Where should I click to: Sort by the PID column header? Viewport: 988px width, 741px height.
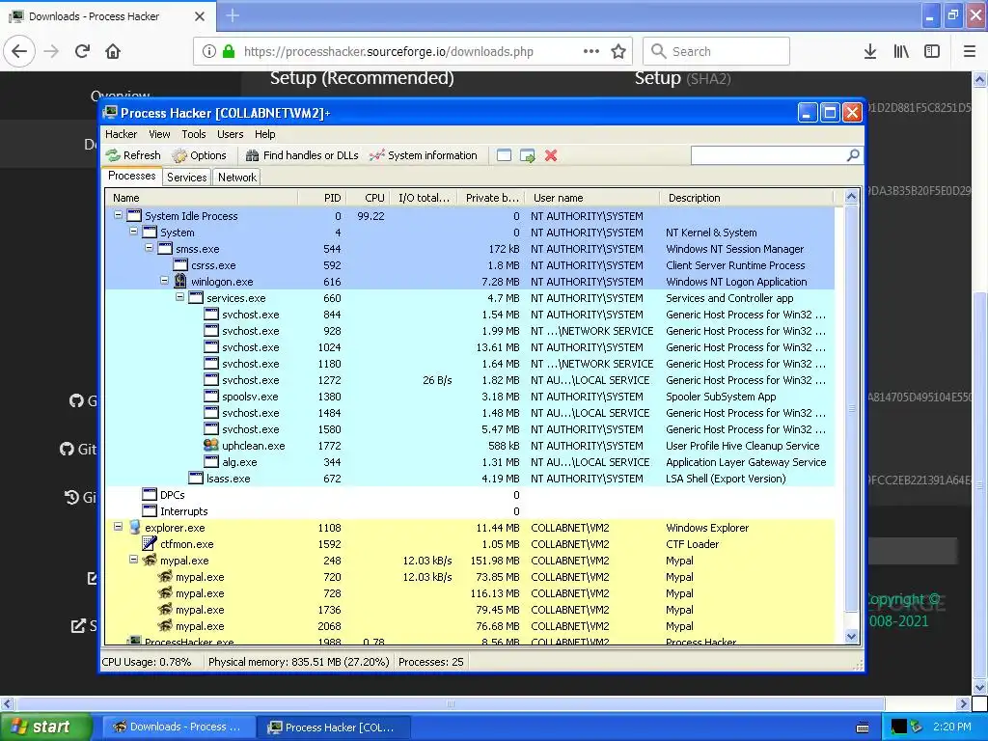(x=321, y=198)
